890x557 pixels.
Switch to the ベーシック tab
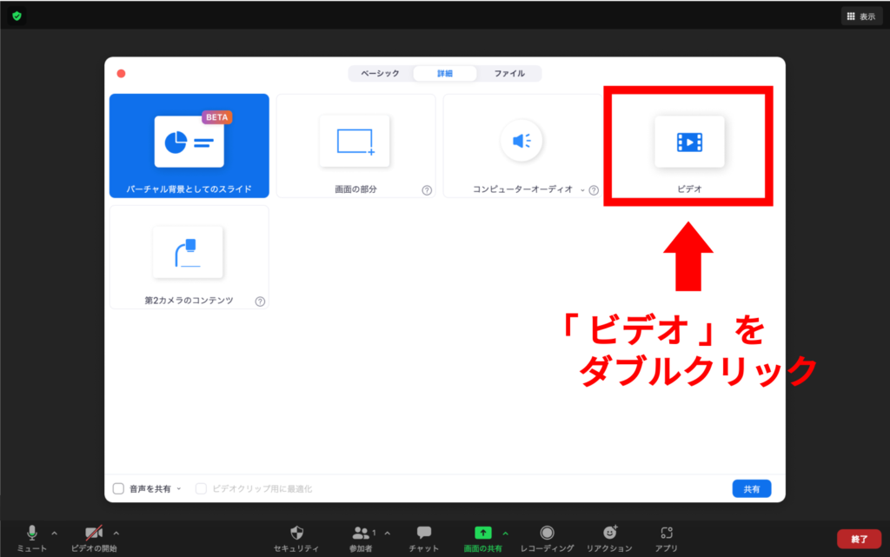click(381, 73)
